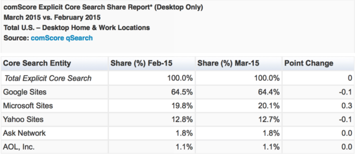The height and width of the screenshot is (154, 355).
Task: Select the Microsoft Sites row label
Action: (28, 106)
